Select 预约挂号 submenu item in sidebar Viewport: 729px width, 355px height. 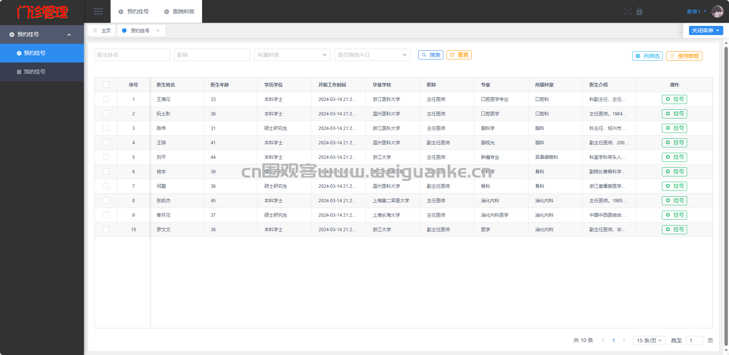42,53
